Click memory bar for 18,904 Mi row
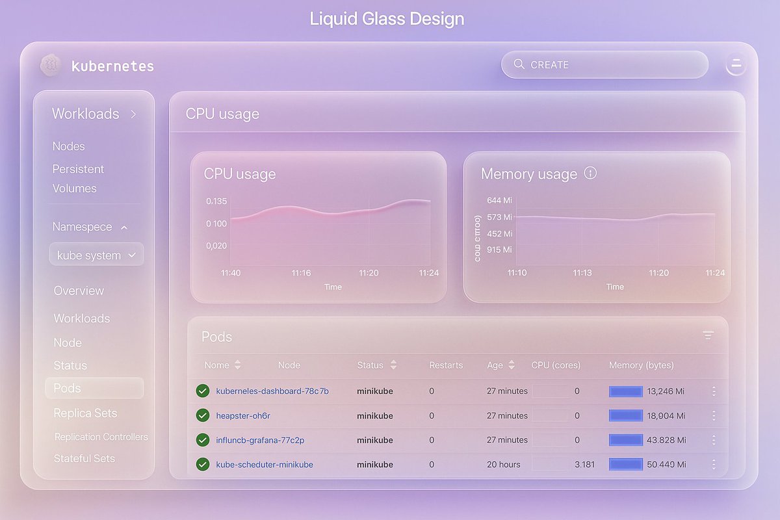 click(x=625, y=415)
